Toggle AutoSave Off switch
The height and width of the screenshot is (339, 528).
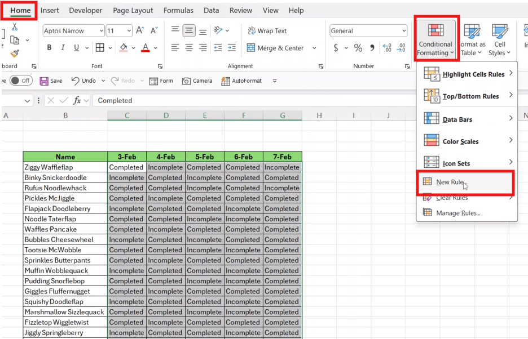tap(21, 81)
